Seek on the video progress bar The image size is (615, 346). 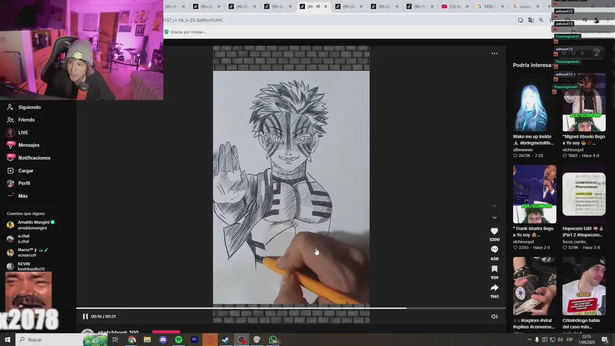tap(291, 308)
